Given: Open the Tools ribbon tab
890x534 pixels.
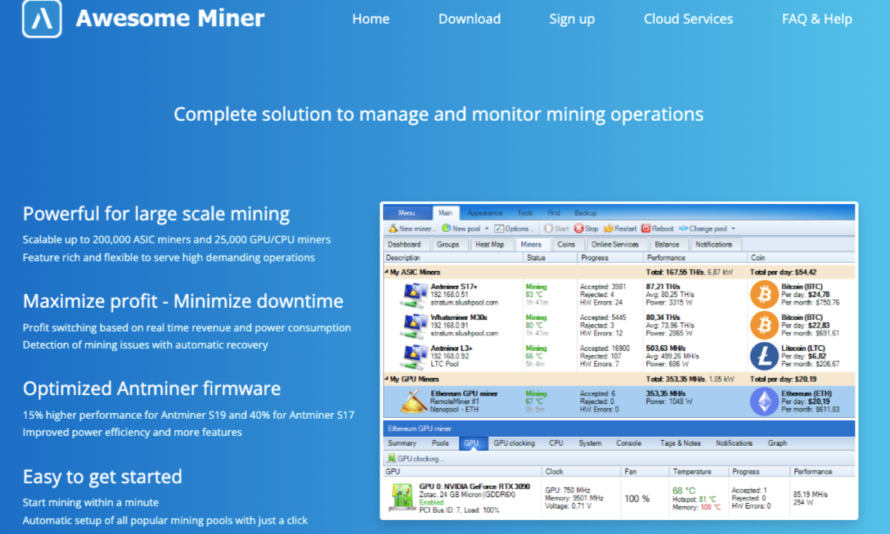Looking at the screenshot, I should [524, 213].
